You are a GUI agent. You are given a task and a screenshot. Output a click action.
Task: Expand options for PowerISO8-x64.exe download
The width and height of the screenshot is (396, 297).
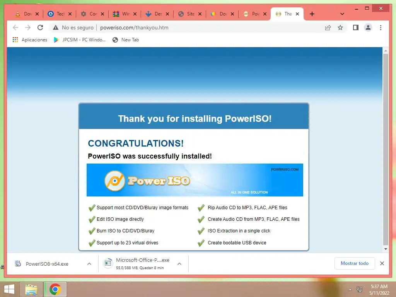pyautogui.click(x=89, y=264)
